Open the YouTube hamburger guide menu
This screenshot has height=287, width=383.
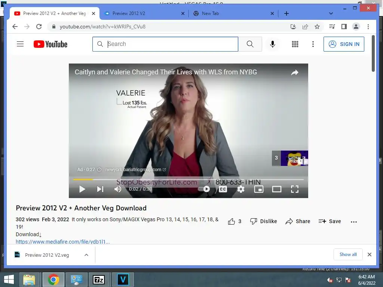point(20,44)
